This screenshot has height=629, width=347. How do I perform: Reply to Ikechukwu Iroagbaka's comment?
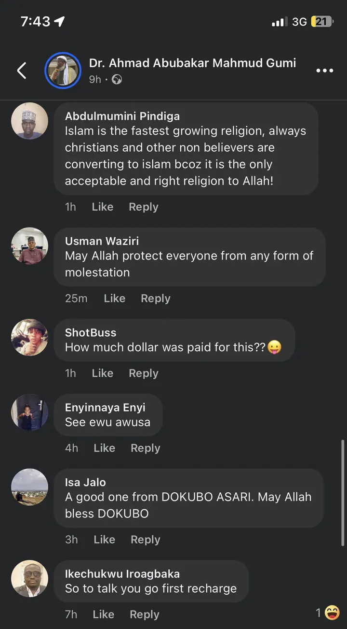144,615
